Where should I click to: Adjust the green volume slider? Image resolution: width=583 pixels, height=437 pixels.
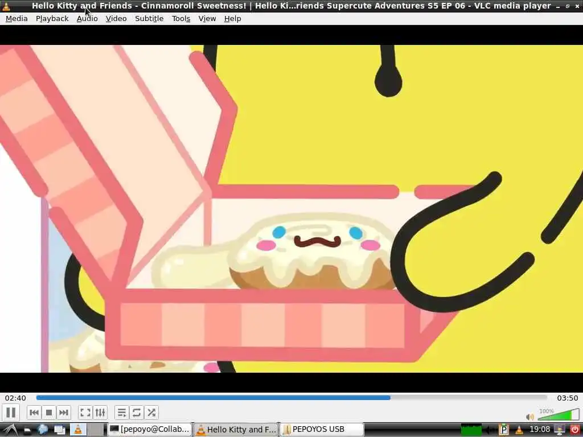pyautogui.click(x=559, y=414)
